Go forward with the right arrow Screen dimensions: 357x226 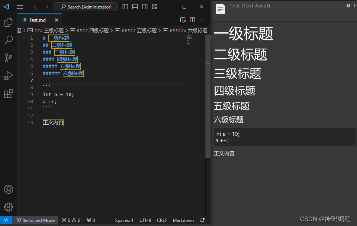pos(46,7)
